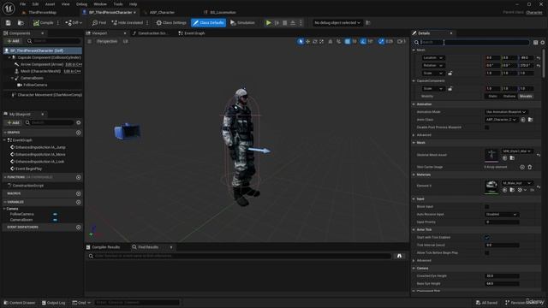The image size is (548, 308).
Task: Open the viewport options hamburger menu
Action: [x=89, y=41]
